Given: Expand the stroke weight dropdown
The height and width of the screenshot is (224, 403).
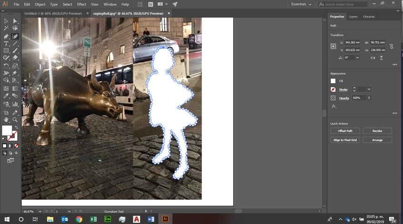Looking at the screenshot, I should tap(369, 89).
